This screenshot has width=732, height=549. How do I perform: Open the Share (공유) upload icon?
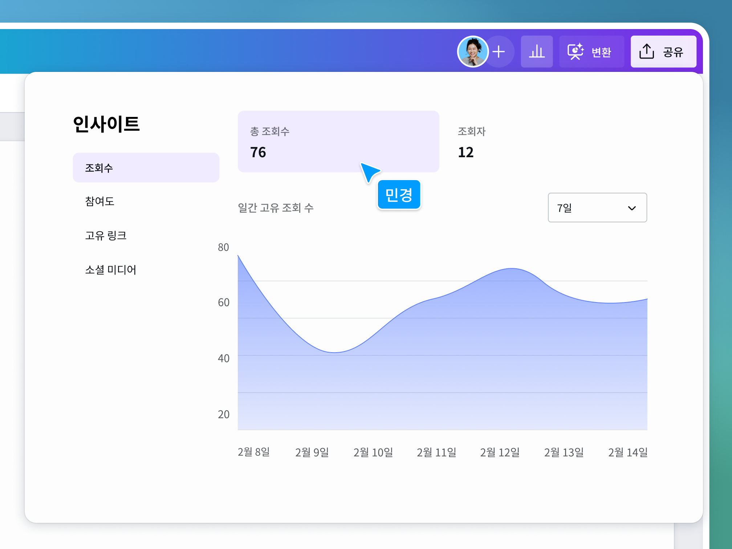point(647,52)
